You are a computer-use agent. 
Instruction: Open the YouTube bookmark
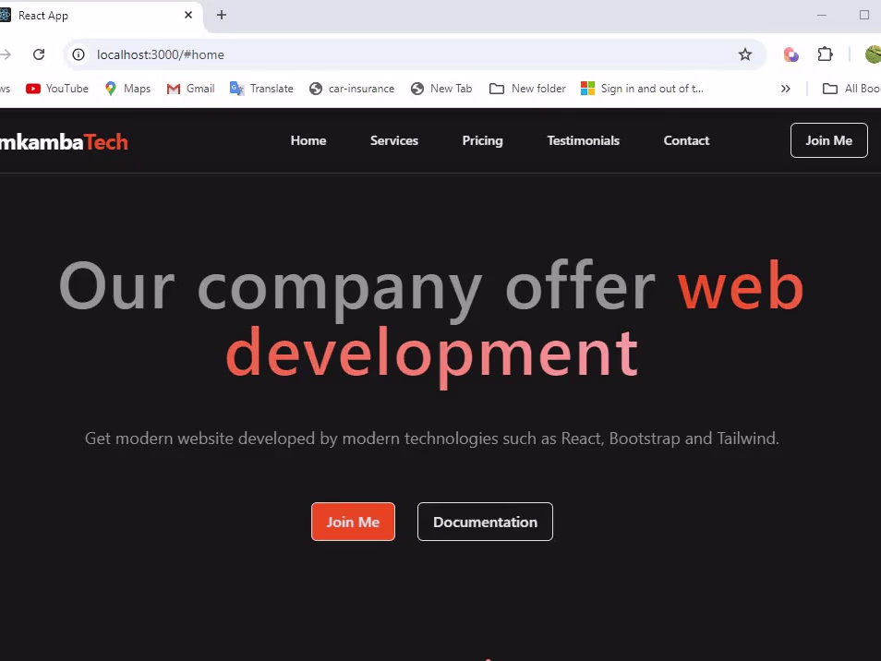click(56, 89)
